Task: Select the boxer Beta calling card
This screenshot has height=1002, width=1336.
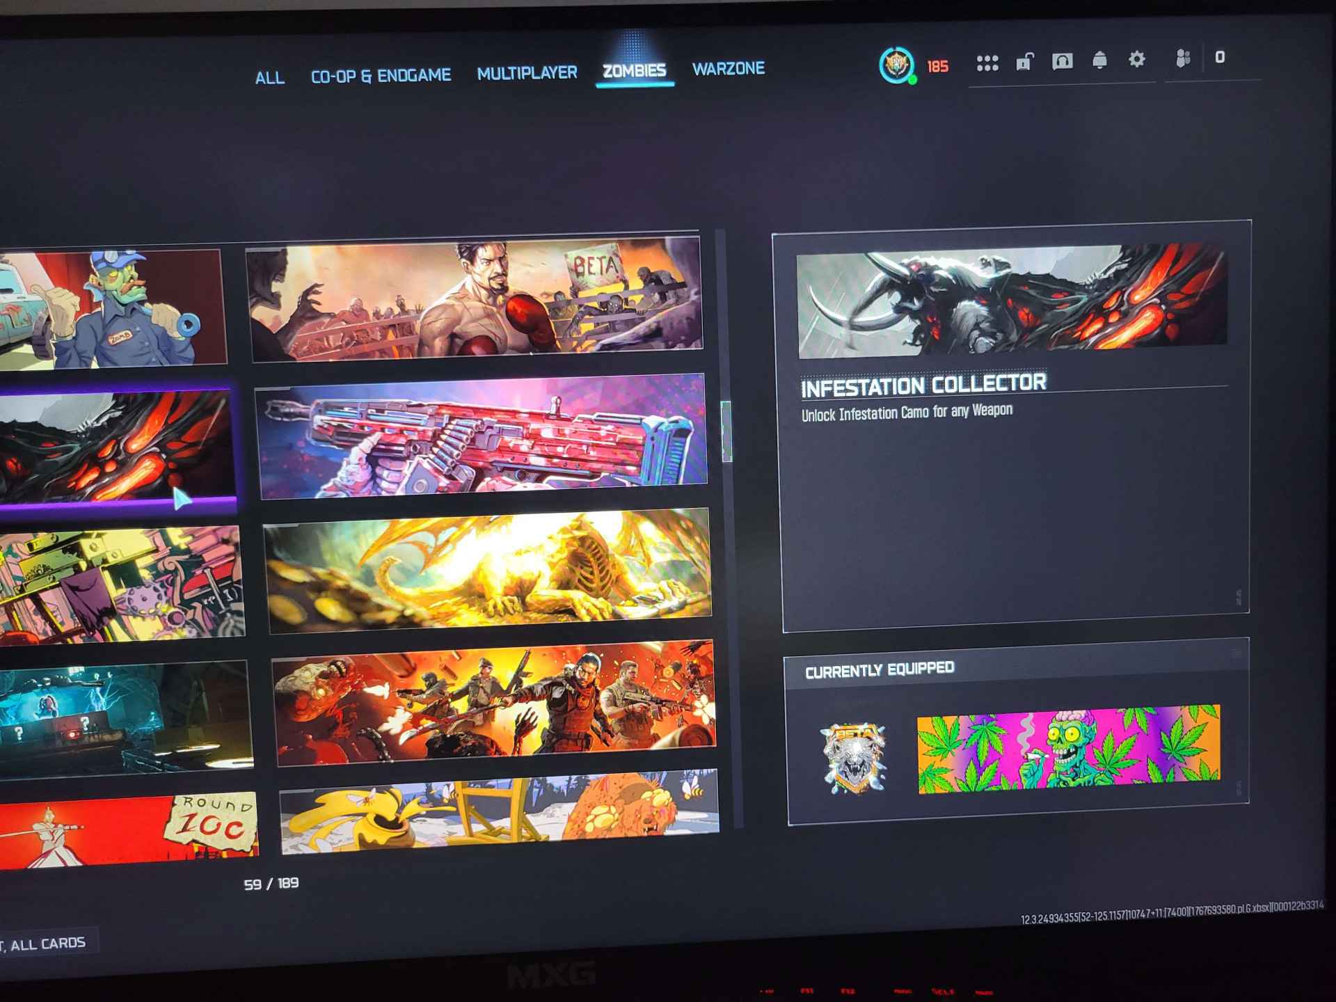Action: (475, 299)
